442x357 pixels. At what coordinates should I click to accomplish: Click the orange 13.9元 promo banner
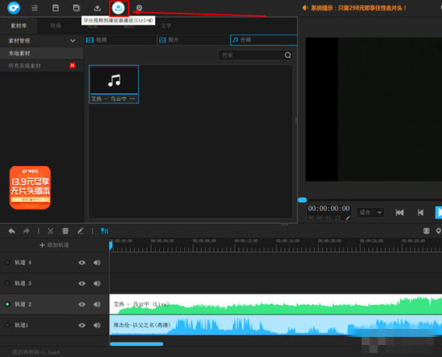[31, 188]
